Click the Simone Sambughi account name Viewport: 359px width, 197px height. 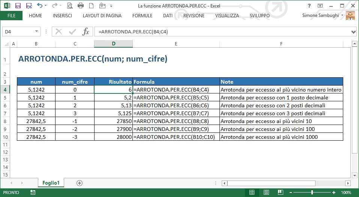[x=320, y=15]
